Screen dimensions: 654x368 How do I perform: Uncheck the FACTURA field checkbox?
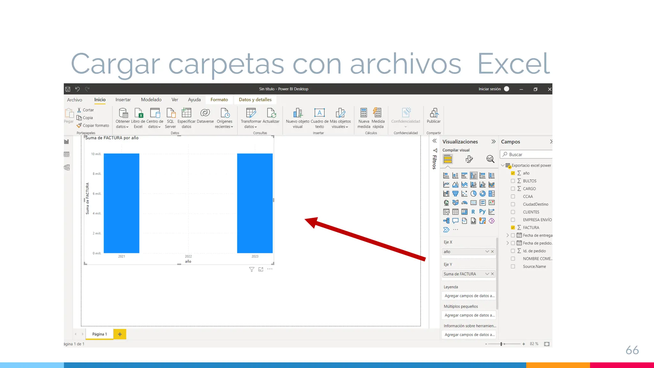(513, 227)
